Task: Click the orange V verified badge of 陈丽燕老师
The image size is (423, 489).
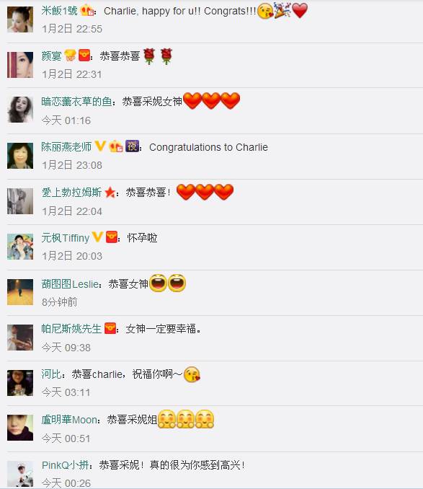Action: point(100,146)
